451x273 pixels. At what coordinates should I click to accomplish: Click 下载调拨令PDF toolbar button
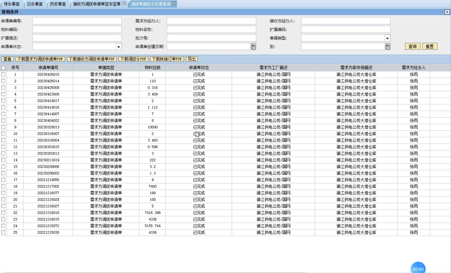pos(134,59)
